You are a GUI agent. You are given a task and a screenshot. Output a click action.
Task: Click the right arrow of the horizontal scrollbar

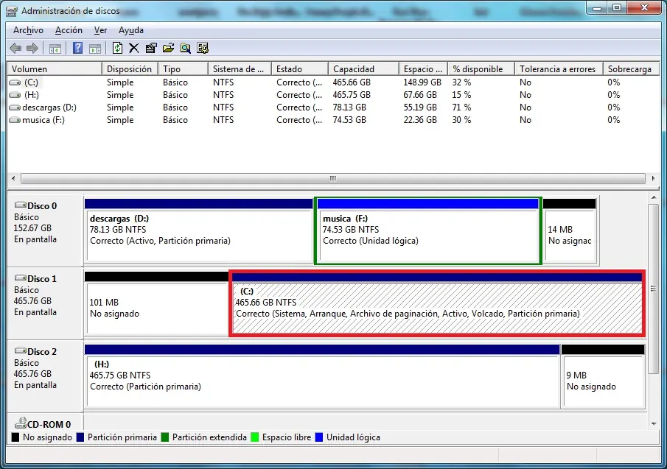pyautogui.click(x=654, y=178)
